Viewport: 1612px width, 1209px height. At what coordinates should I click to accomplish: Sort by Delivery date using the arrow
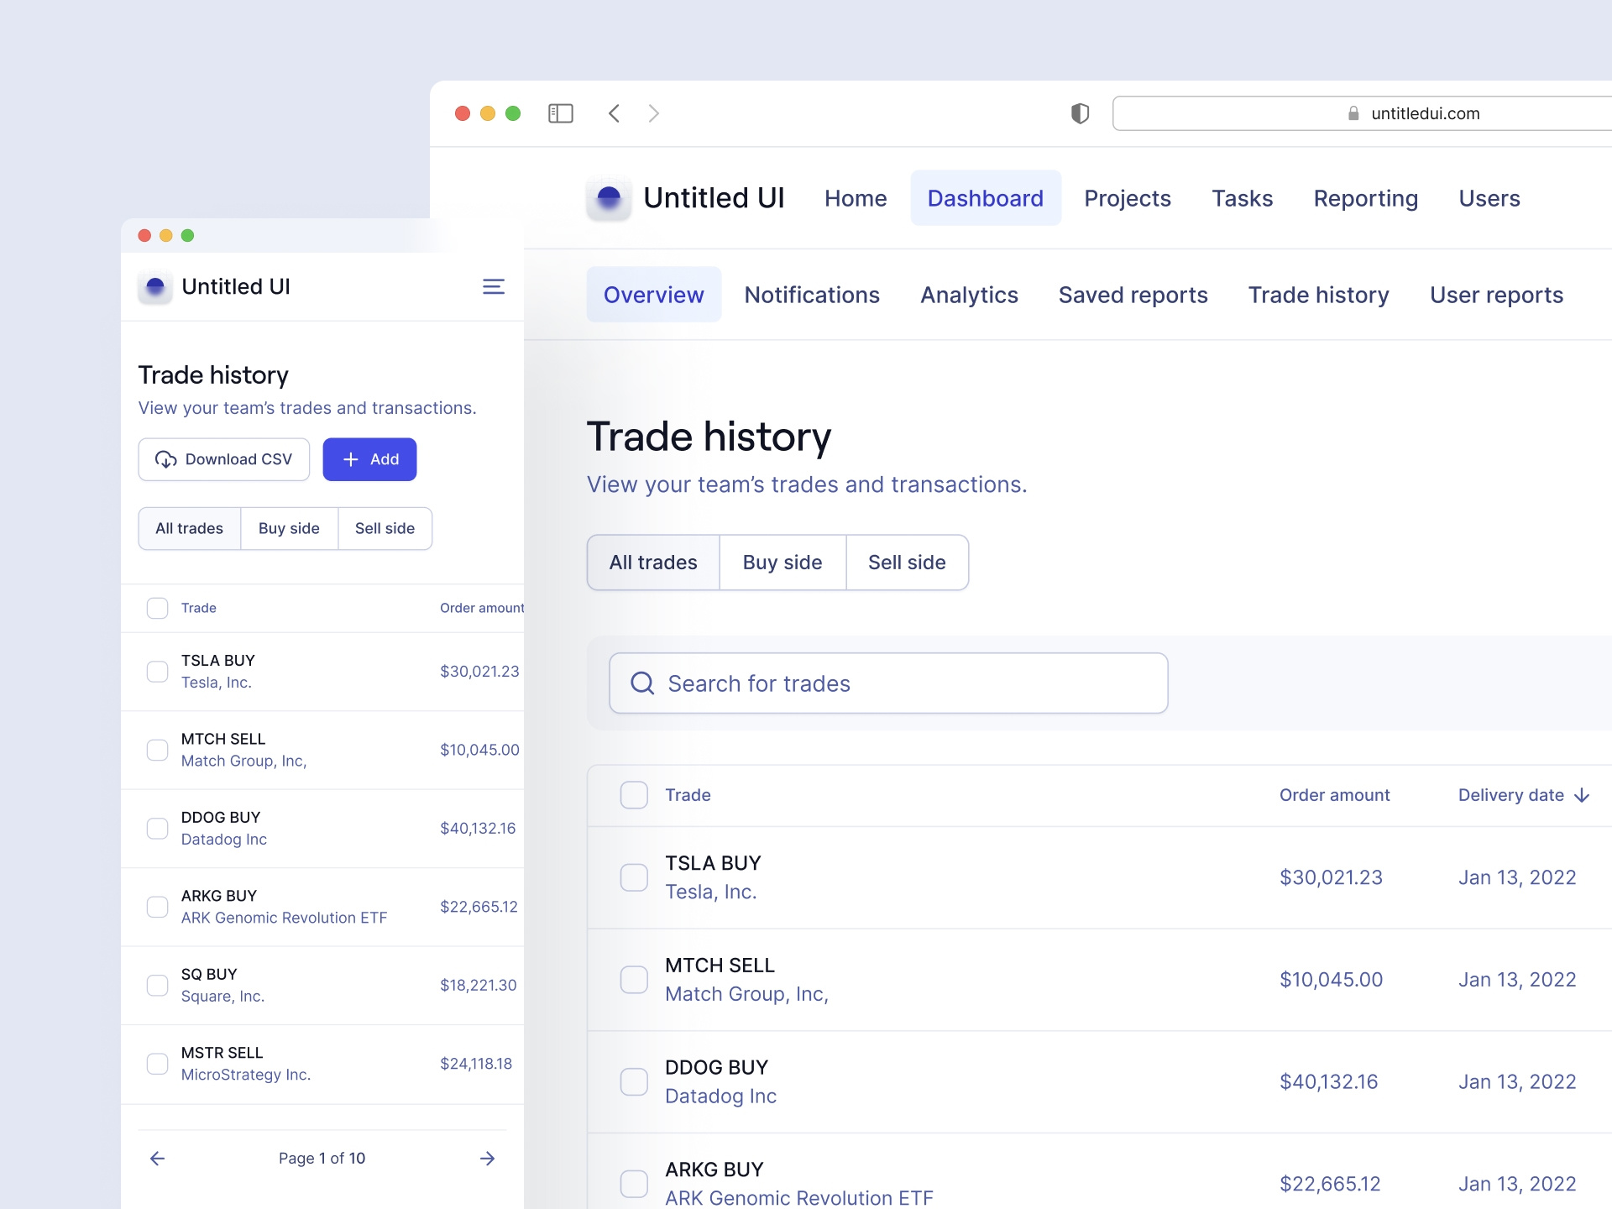click(1582, 794)
